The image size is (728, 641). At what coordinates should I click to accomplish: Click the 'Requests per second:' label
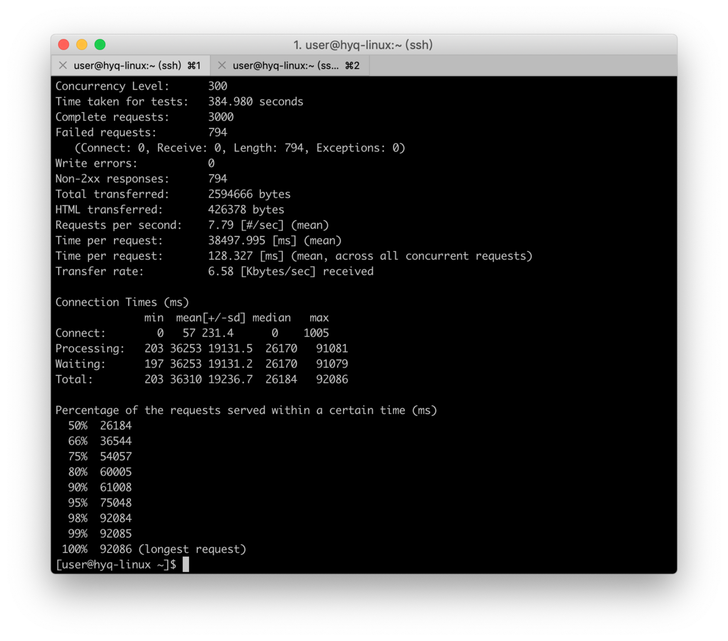119,225
